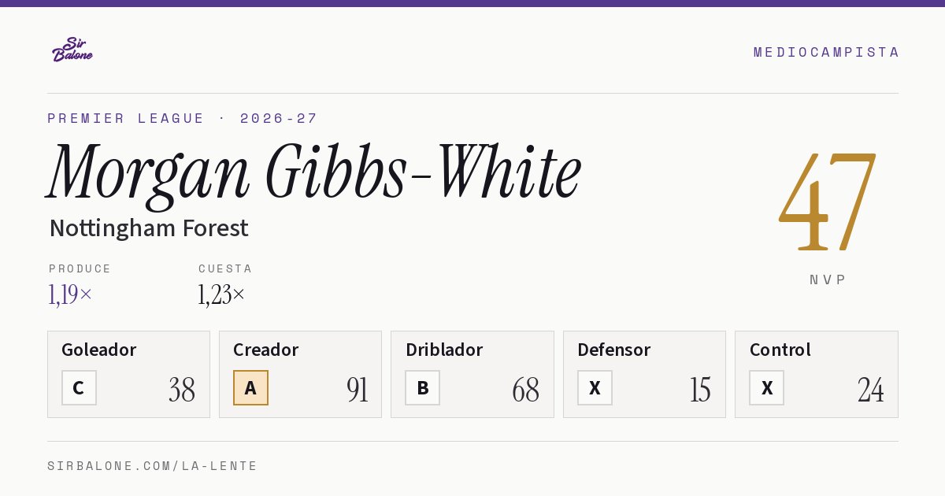The height and width of the screenshot is (496, 945).
Task: Click the Cuesta value 1,23×
Action: pos(221,294)
